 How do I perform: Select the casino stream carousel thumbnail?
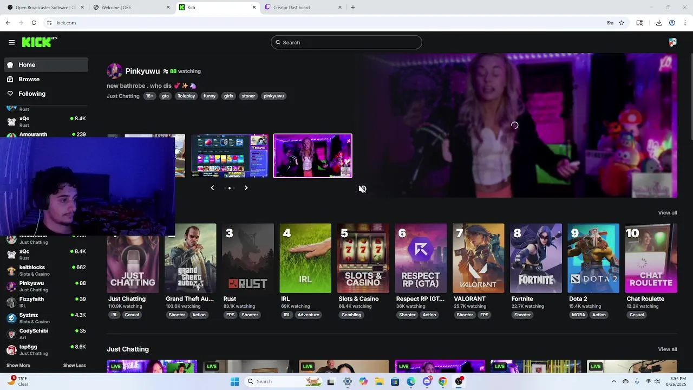tap(230, 156)
